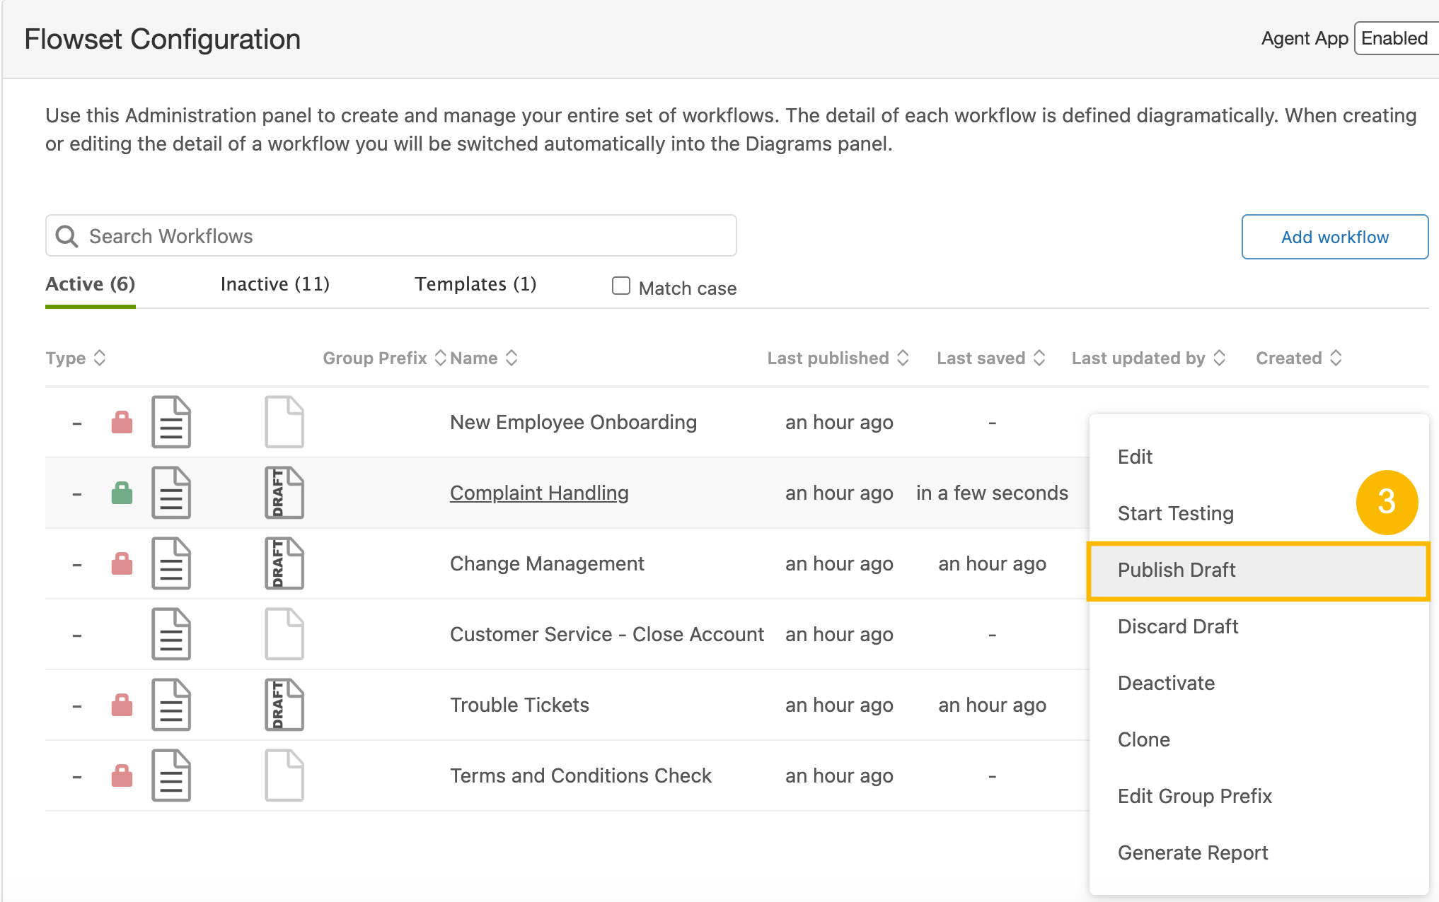Click the red lock icon for Terms and Conditions Check
Screen dimensions: 1439x902
pos(122,775)
